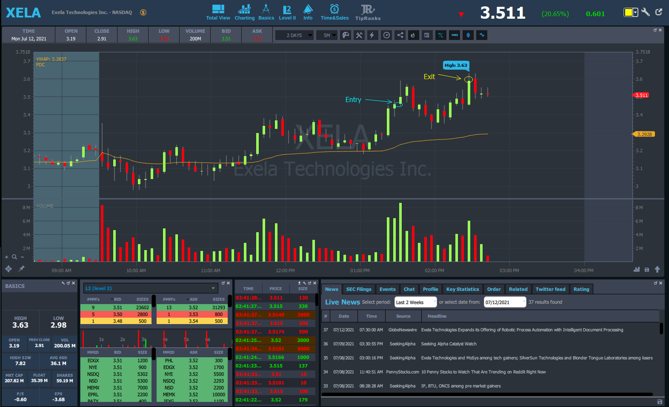Open the chart drawing tools (hammer and wrench)
Viewport: 669px width, 407px height.
[x=359, y=35]
